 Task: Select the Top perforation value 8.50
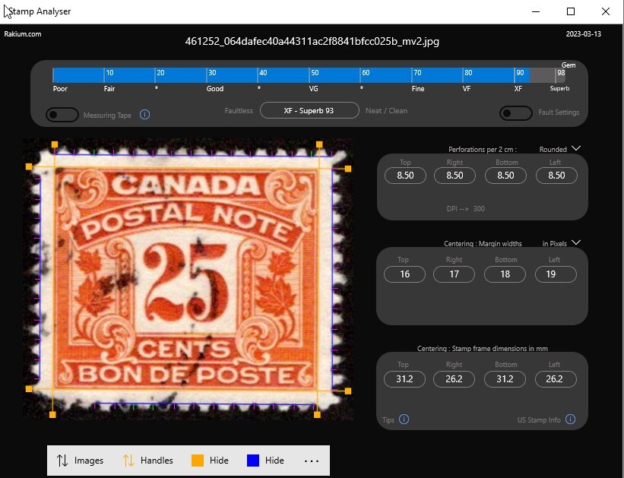click(x=405, y=176)
